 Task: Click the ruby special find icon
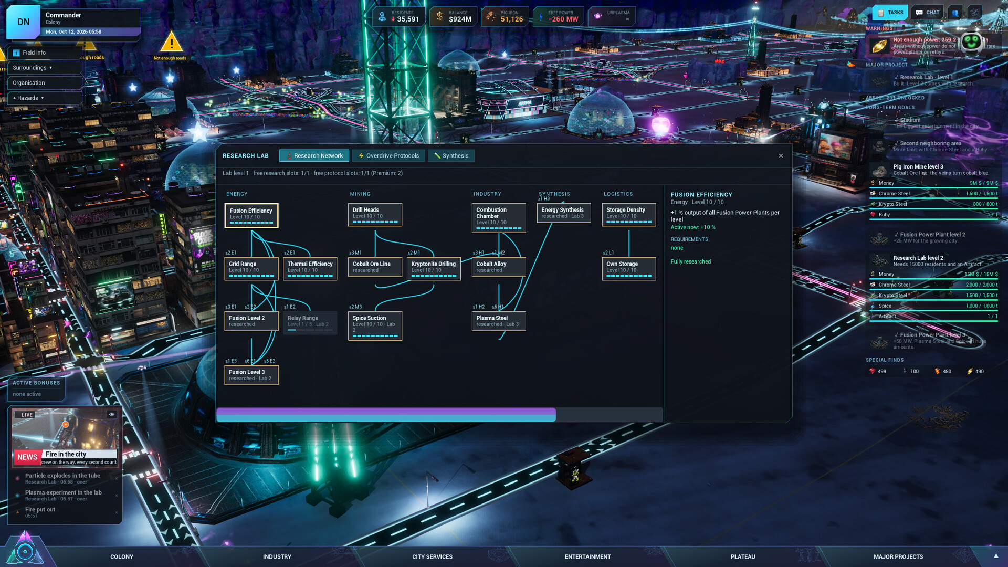[873, 371]
